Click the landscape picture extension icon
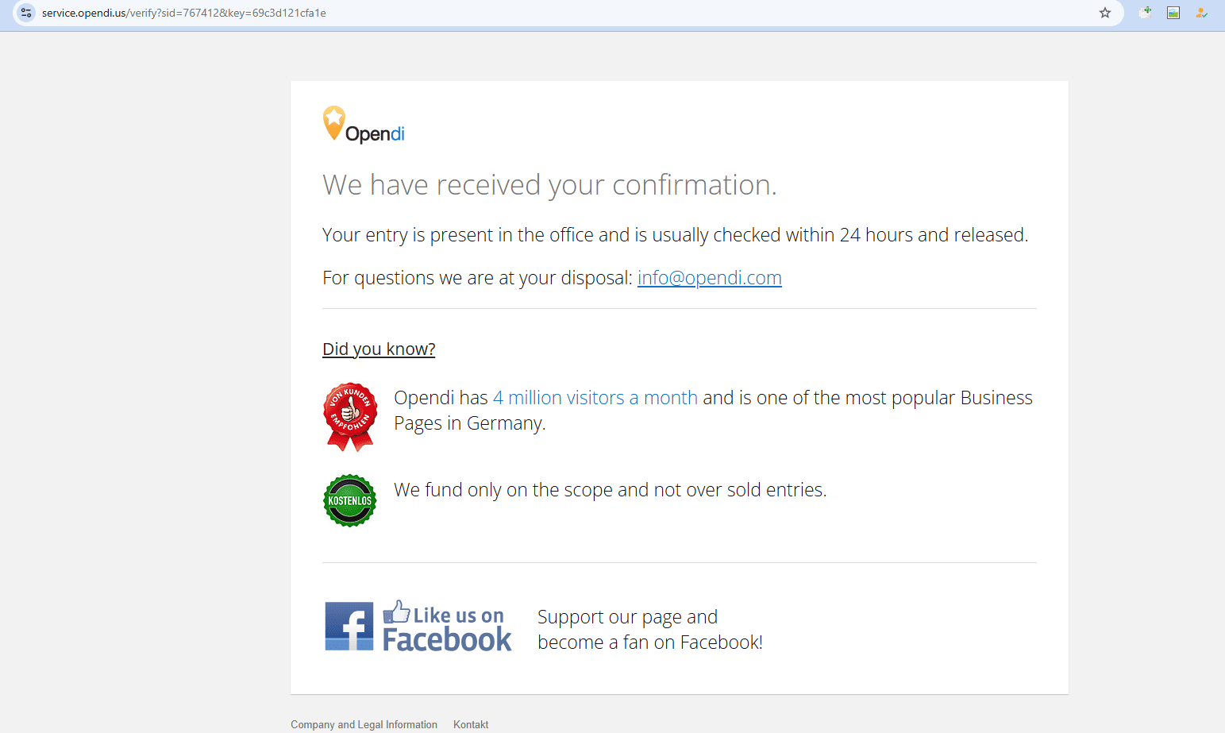 pos(1173,13)
